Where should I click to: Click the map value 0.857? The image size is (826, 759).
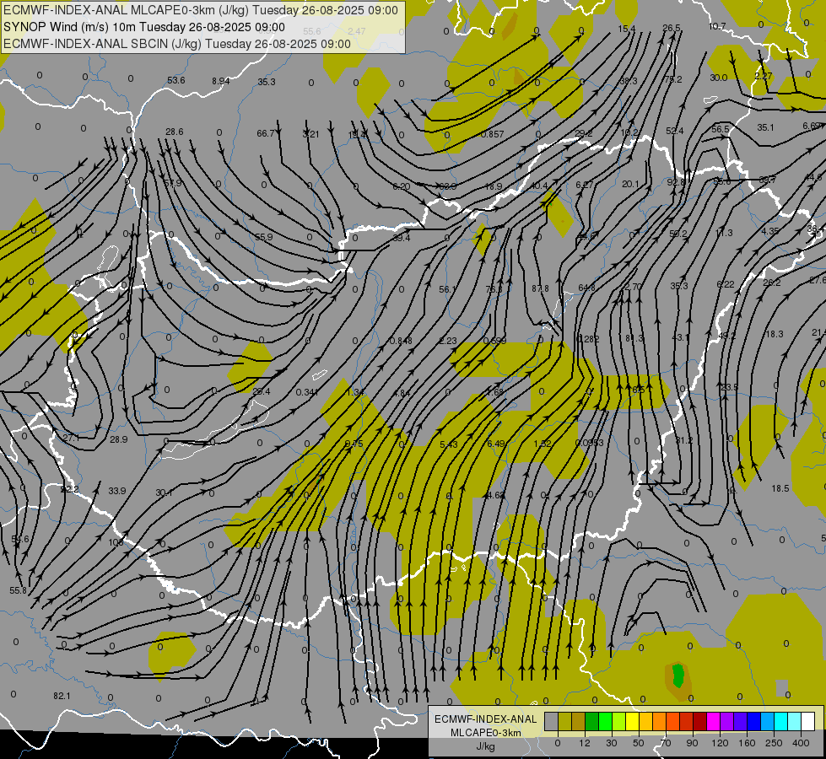pyautogui.click(x=493, y=134)
